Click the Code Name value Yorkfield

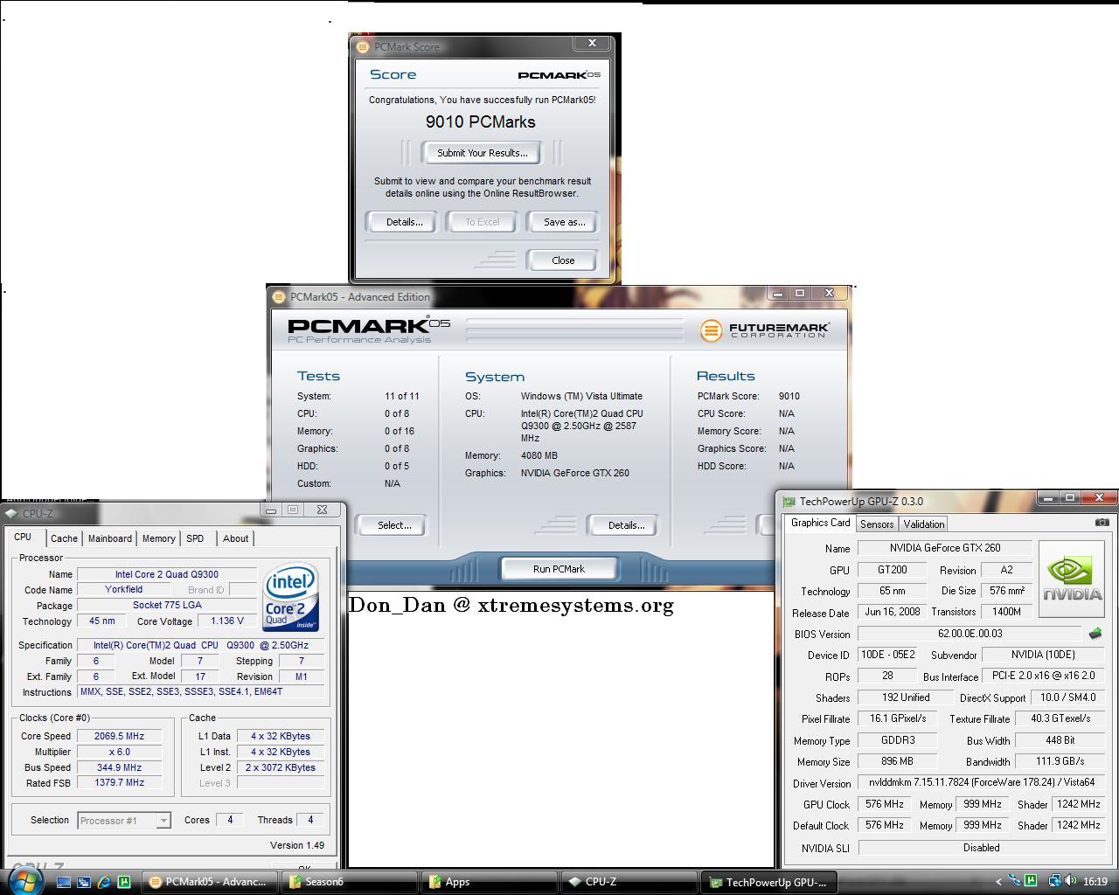[x=123, y=590]
